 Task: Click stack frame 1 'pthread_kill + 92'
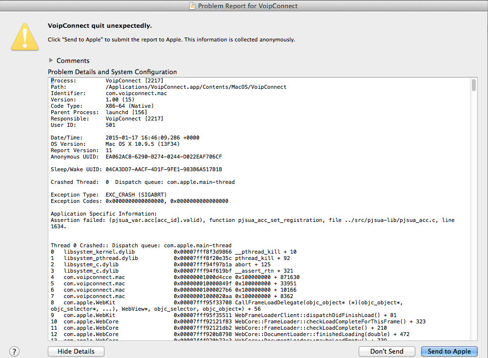[x=170, y=258]
